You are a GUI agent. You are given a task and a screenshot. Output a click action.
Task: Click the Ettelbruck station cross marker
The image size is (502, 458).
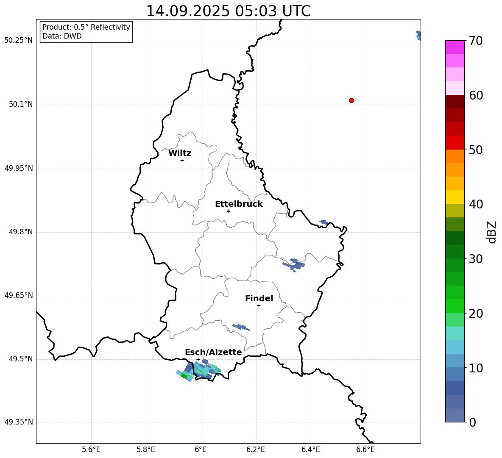(229, 211)
